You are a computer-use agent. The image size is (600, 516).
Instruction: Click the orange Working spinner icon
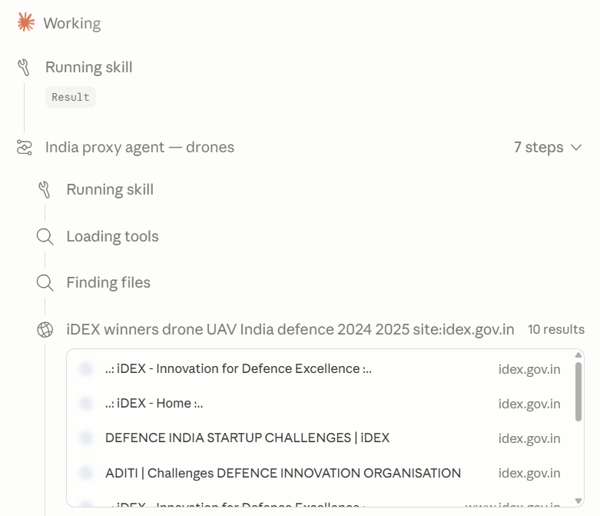(x=25, y=22)
